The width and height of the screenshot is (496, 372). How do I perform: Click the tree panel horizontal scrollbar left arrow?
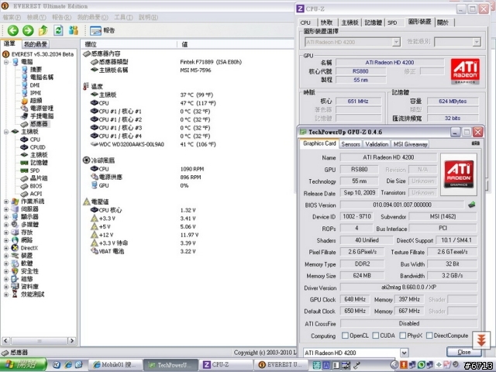[x=5, y=341]
